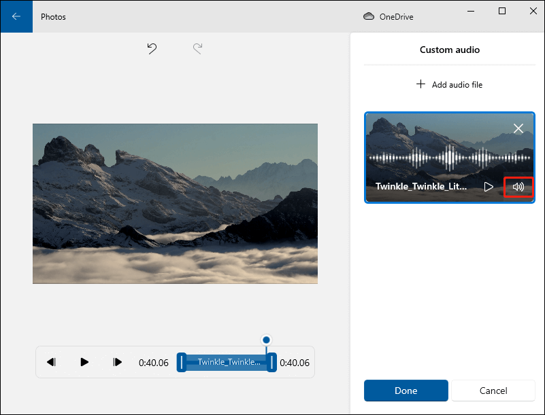The height and width of the screenshot is (415, 545).
Task: Click the Photos title bar label
Action: pos(53,16)
